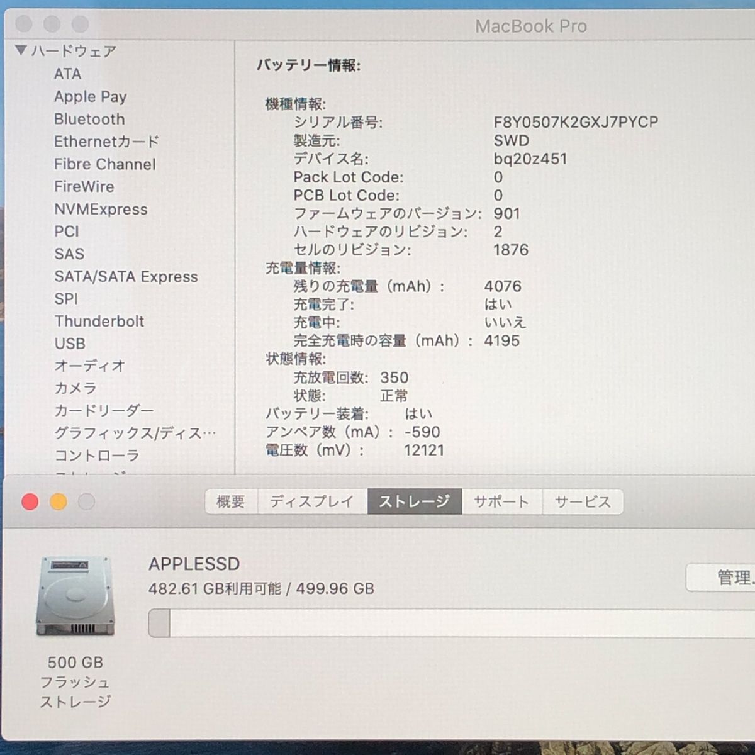Close the About This Mac window

tap(30, 501)
